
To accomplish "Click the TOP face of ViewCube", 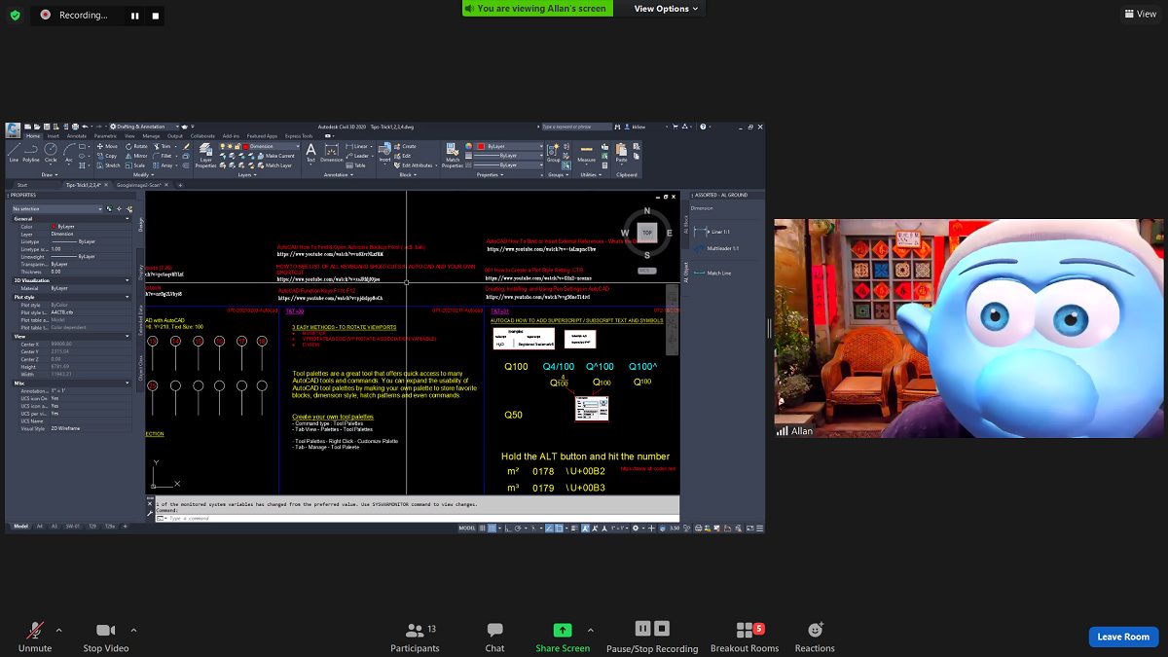I will coord(647,233).
